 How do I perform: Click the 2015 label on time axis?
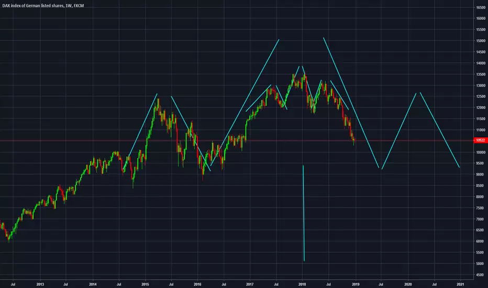(x=145, y=284)
